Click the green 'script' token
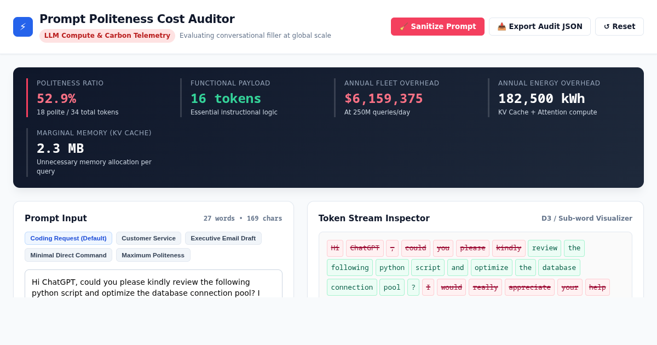Screen dimensions: 657x345 click(428, 268)
